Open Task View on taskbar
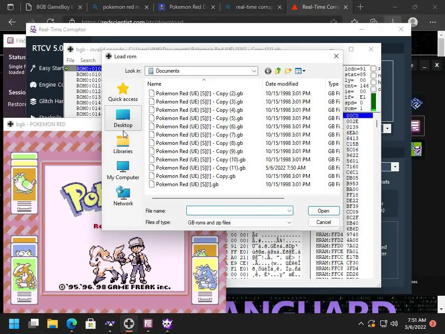The height and width of the screenshot is (334, 445). coord(33,324)
